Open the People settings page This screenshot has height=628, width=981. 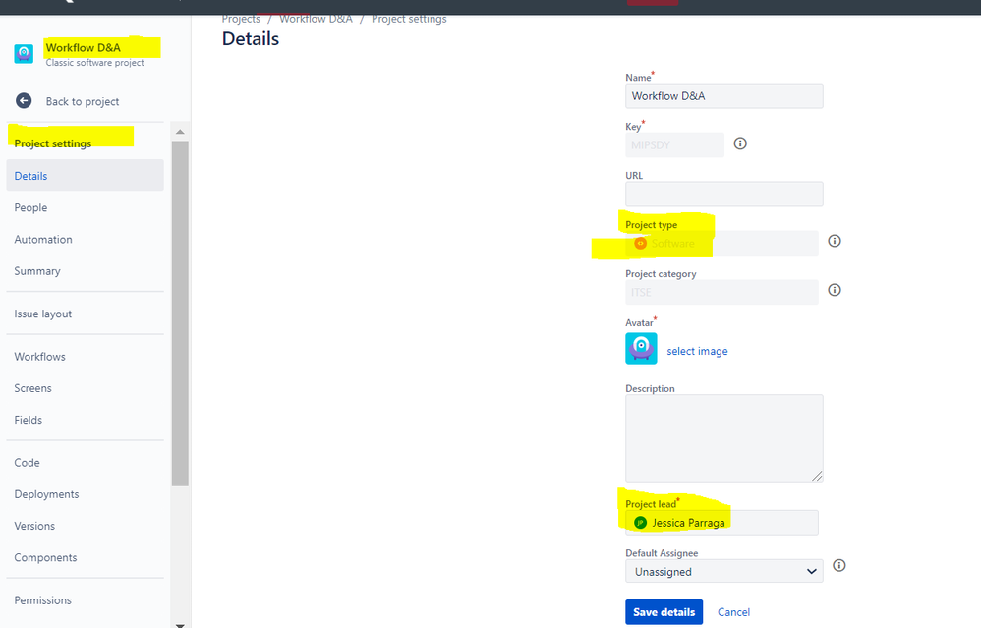click(30, 207)
